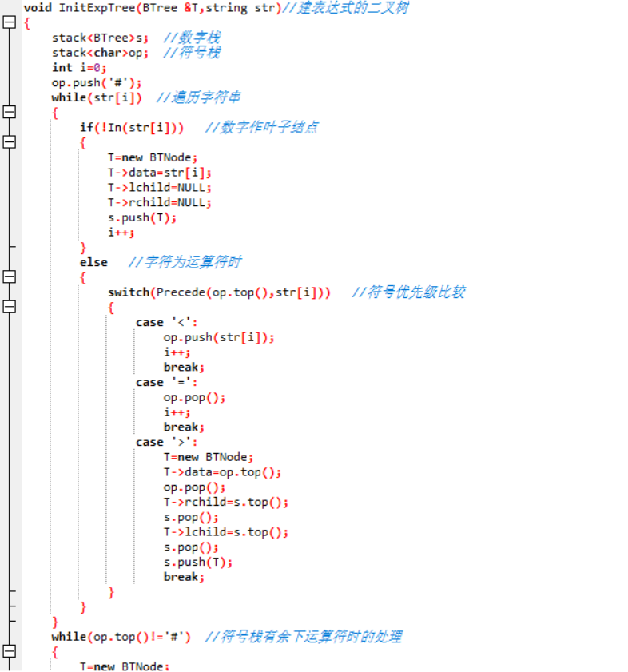Click the while(str[i]) statement
Screen dimensions: 628x672
[97, 97]
